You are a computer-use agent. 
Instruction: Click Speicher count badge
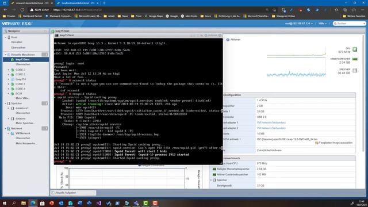coord(45,103)
